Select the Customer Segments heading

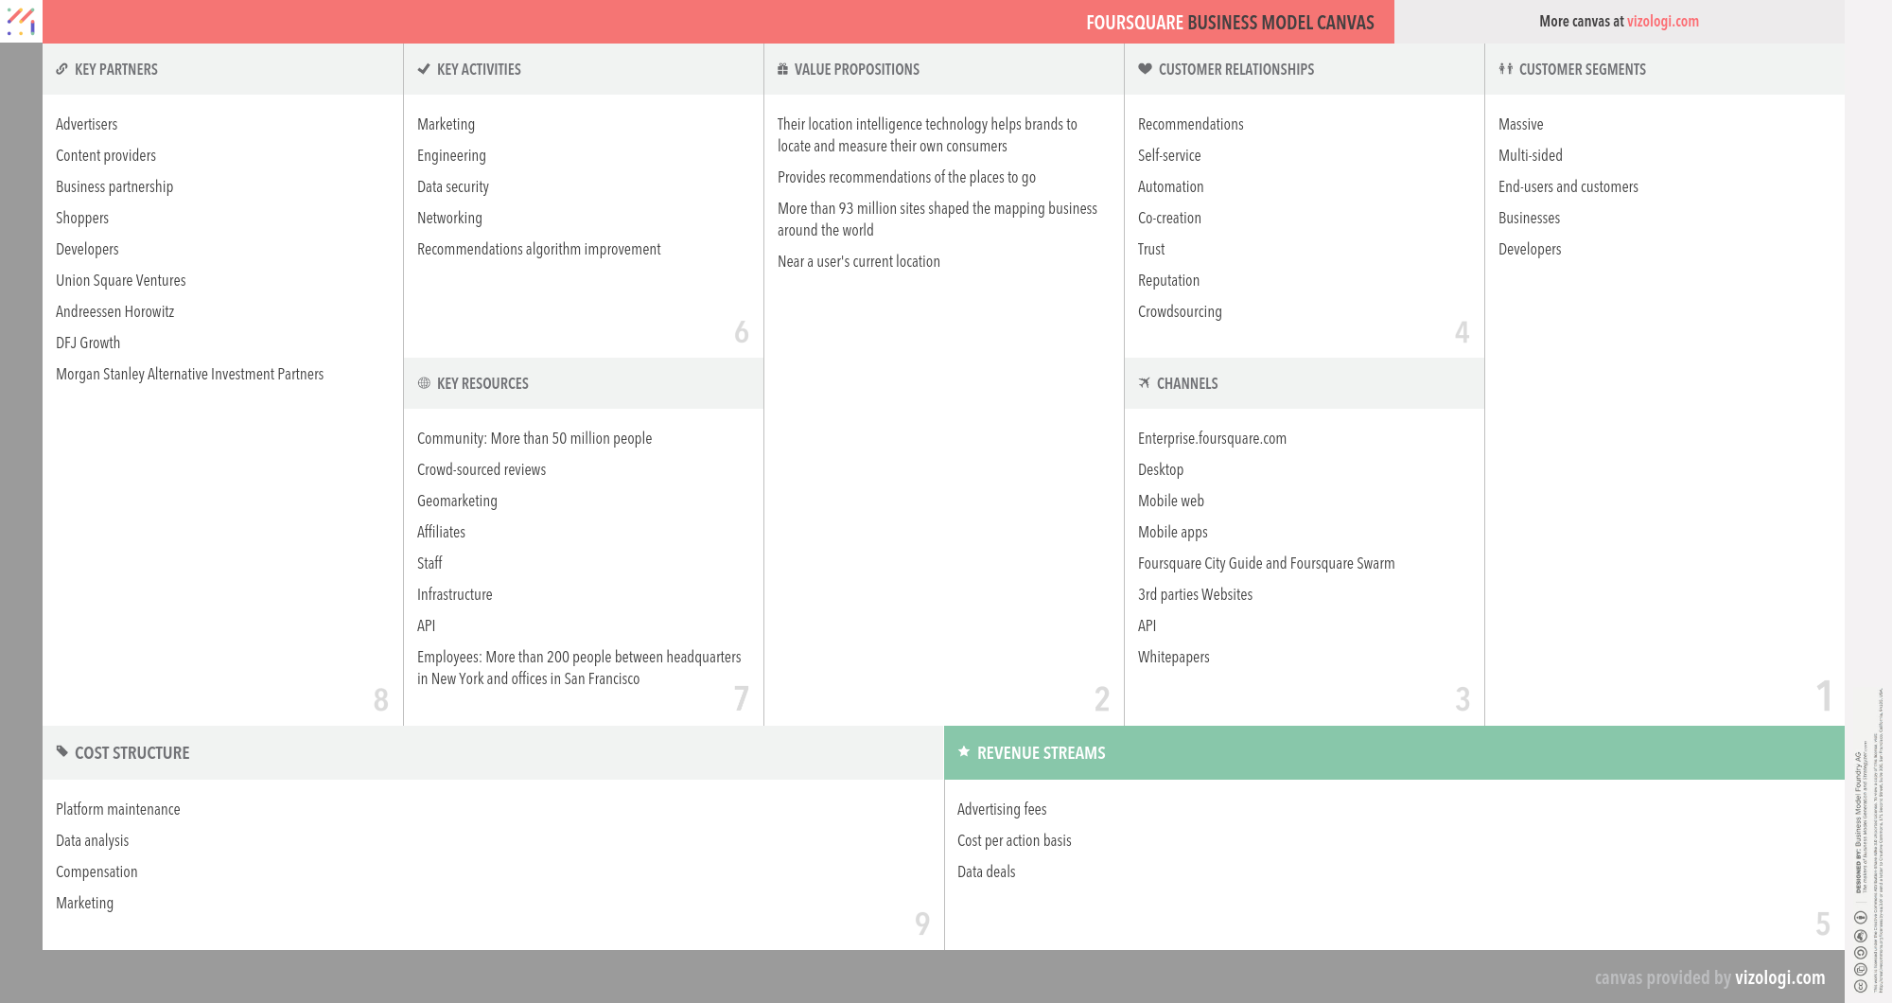point(1583,69)
